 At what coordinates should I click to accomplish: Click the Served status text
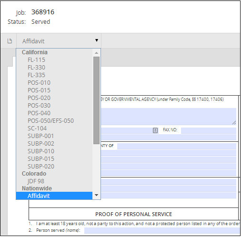(x=40, y=22)
